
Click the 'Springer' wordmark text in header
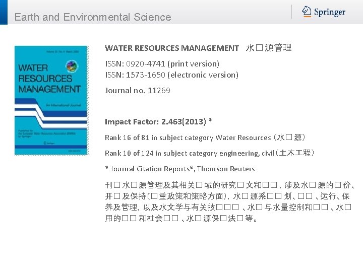click(330, 12)
